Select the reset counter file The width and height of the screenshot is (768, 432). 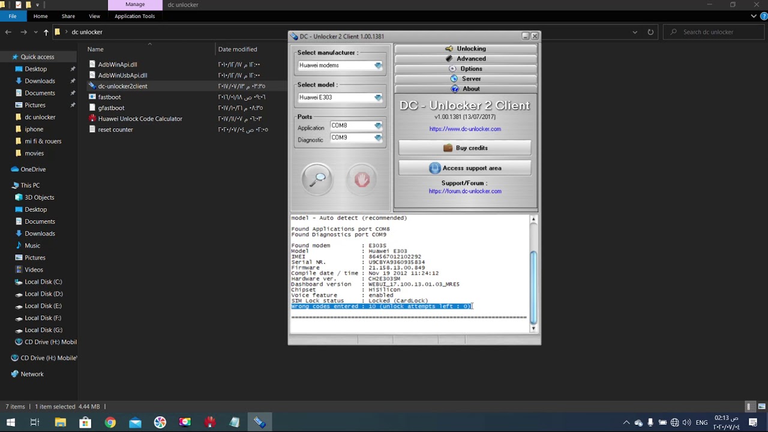[115, 129]
